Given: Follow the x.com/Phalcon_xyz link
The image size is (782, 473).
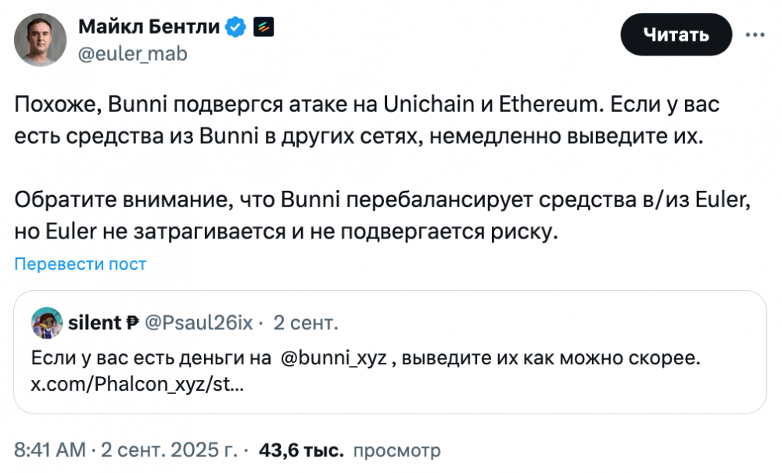Looking at the screenshot, I should [x=136, y=385].
